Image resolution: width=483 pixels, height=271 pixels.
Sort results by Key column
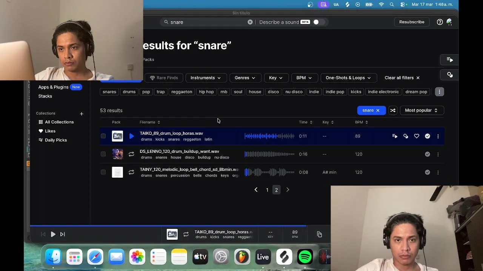click(x=328, y=122)
